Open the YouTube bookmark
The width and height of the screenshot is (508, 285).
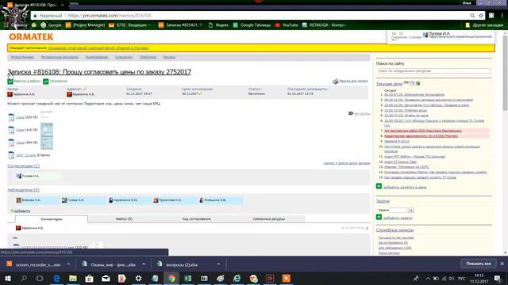[x=287, y=25]
